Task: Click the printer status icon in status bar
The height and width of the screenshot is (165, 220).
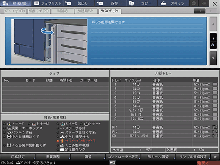Action: tap(18, 162)
